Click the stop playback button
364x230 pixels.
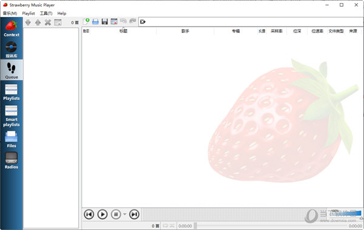coord(116,214)
